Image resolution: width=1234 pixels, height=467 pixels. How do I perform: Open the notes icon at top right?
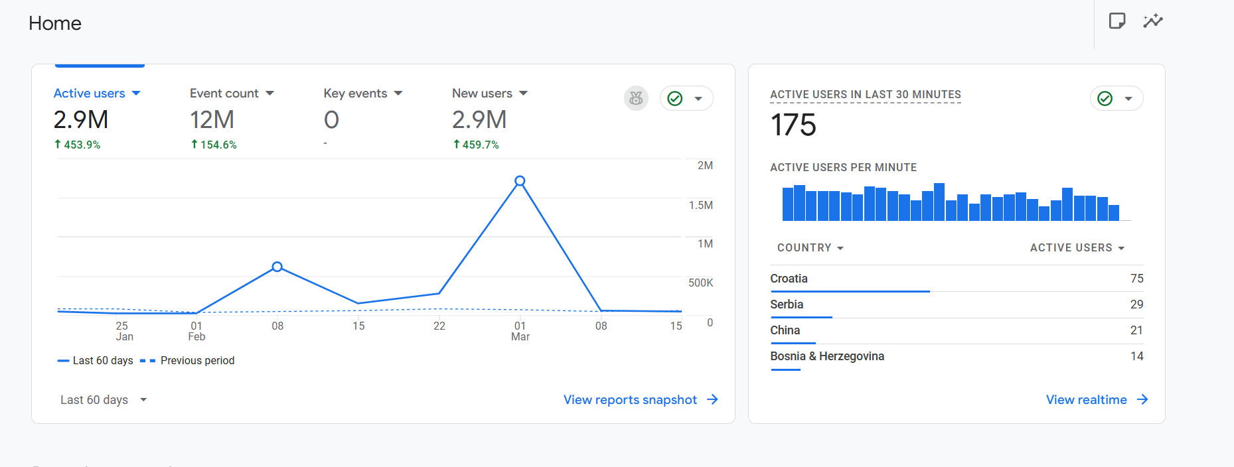click(1117, 21)
